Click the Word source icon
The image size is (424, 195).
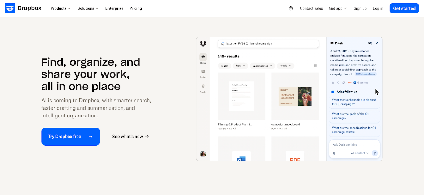[355, 83]
